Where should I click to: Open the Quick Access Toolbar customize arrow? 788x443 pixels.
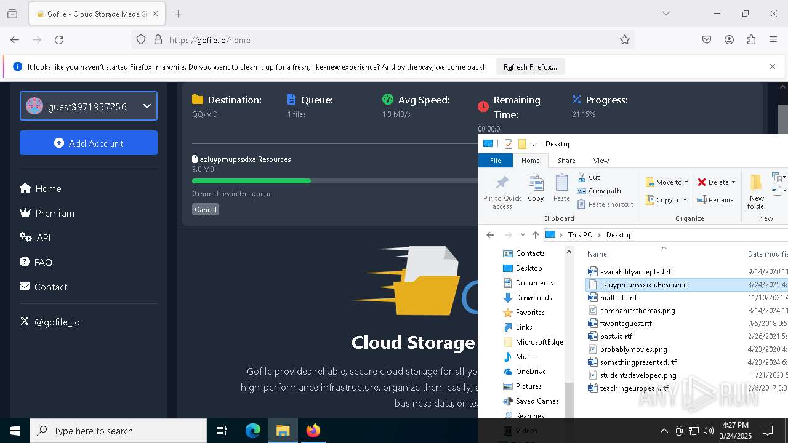(x=533, y=144)
